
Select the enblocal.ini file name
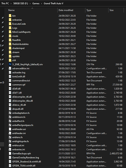(x=18, y=145)
